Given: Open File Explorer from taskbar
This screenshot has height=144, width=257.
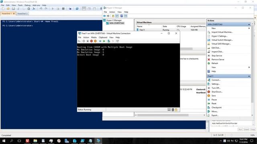Looking at the screenshot, I should coord(35,141).
